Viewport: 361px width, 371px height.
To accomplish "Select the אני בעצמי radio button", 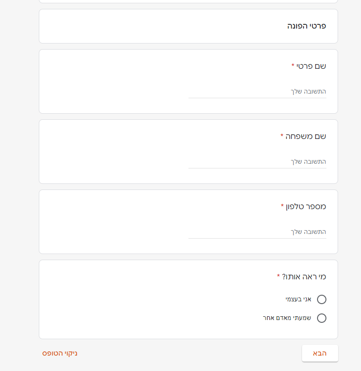I will coord(322,299).
